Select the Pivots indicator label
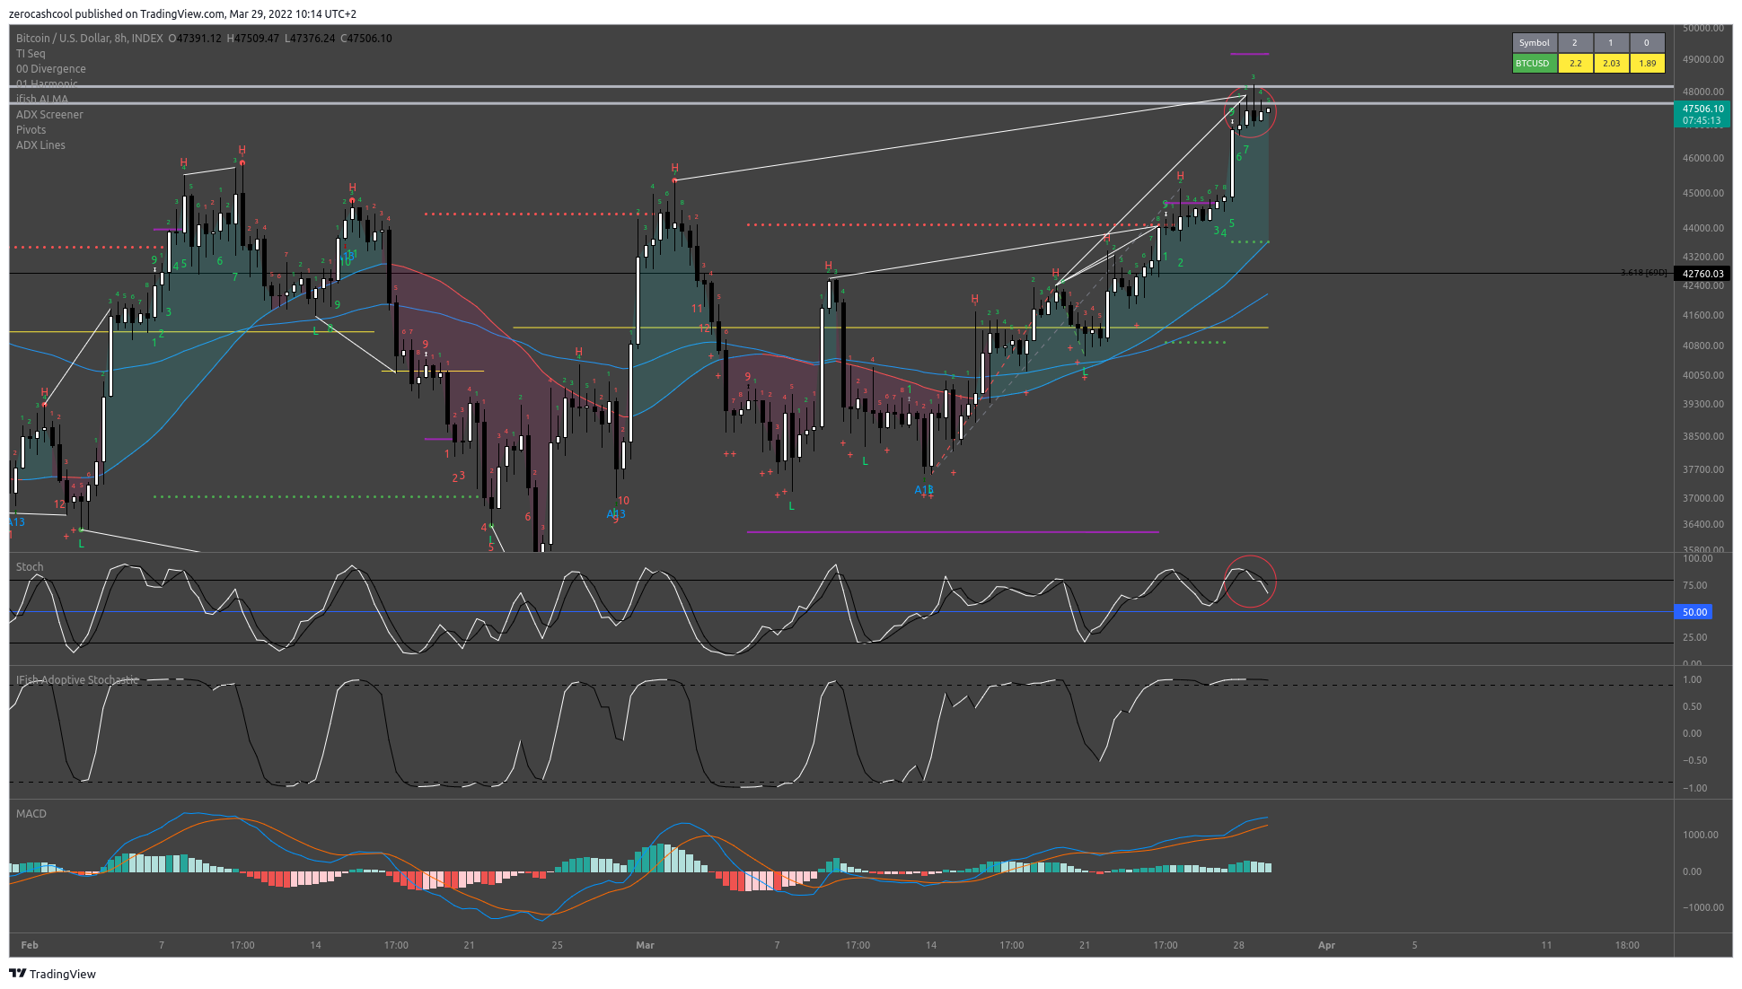Image resolution: width=1742 pixels, height=989 pixels. pyautogui.click(x=31, y=130)
